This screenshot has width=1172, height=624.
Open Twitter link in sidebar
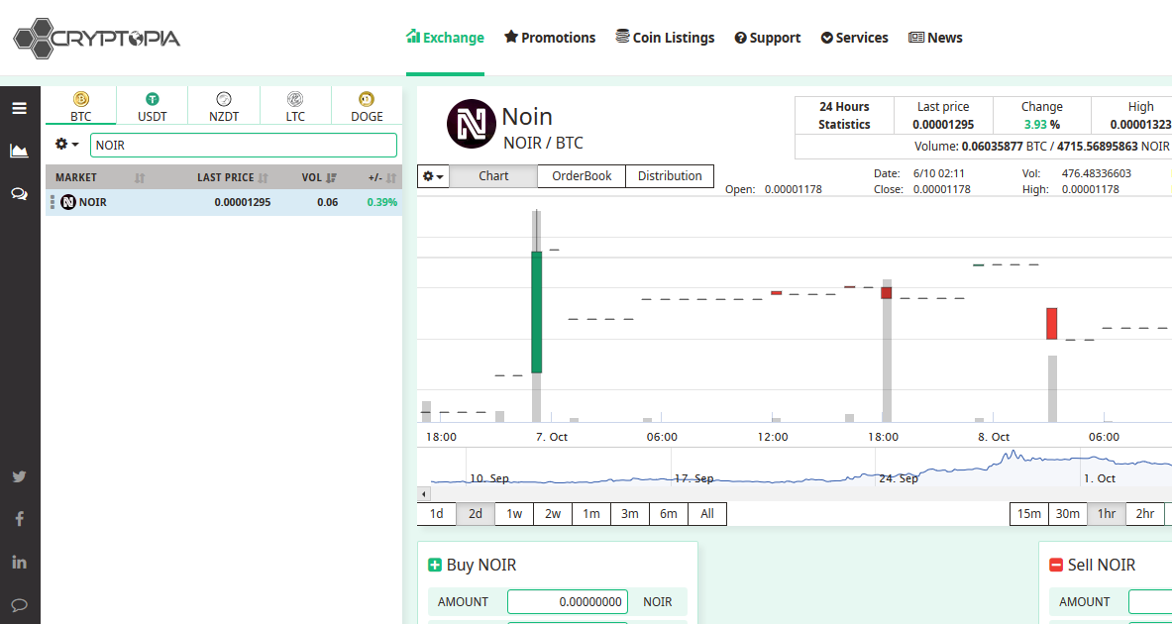[20, 476]
